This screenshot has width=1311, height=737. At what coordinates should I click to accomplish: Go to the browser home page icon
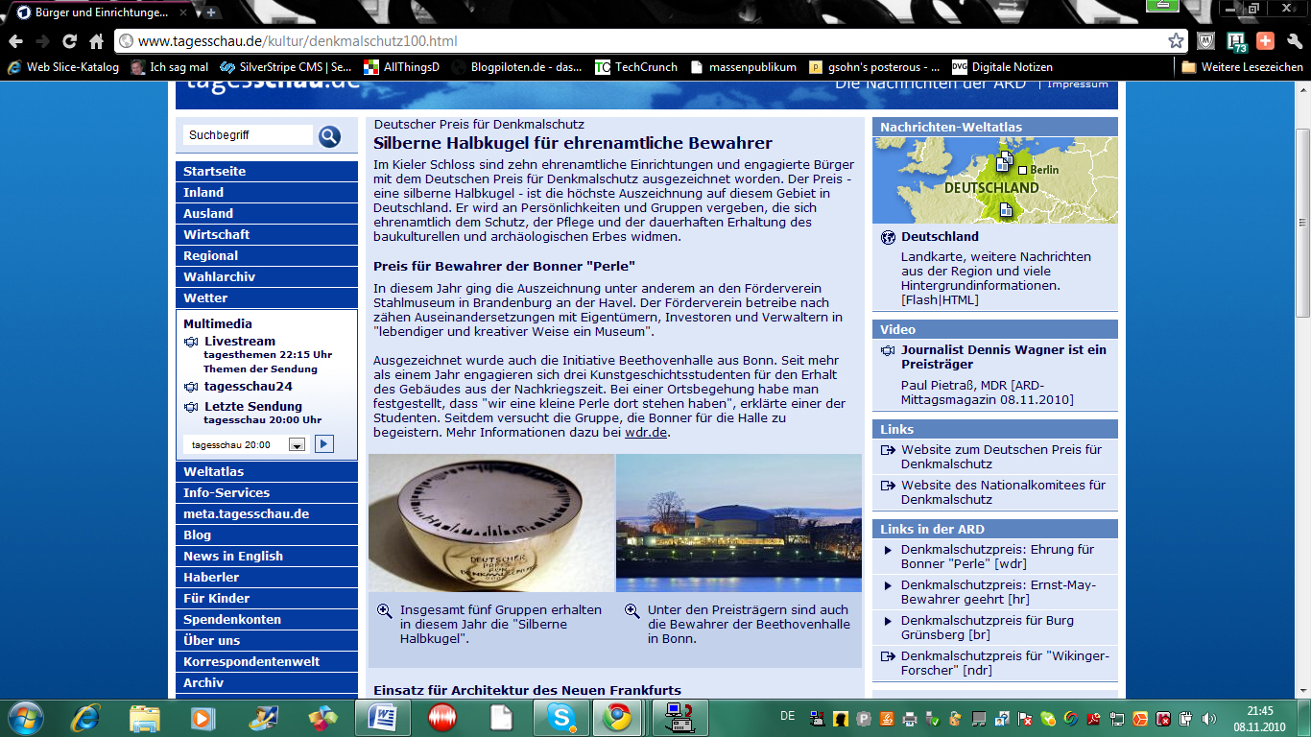coord(96,41)
